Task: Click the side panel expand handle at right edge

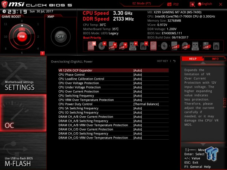Action: [224, 103]
